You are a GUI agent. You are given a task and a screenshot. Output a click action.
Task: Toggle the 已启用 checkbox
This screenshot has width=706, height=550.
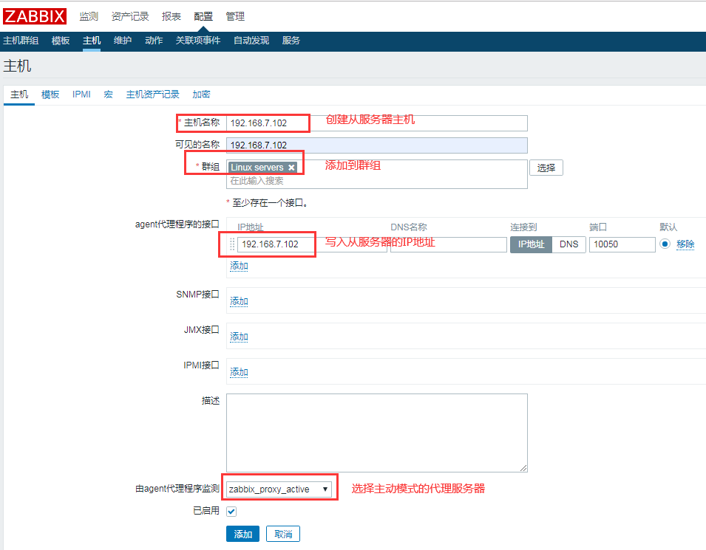[x=231, y=512]
